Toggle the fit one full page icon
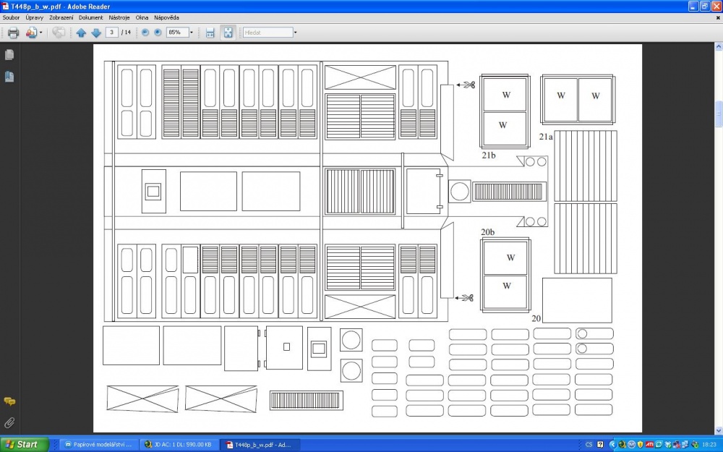 coord(228,33)
